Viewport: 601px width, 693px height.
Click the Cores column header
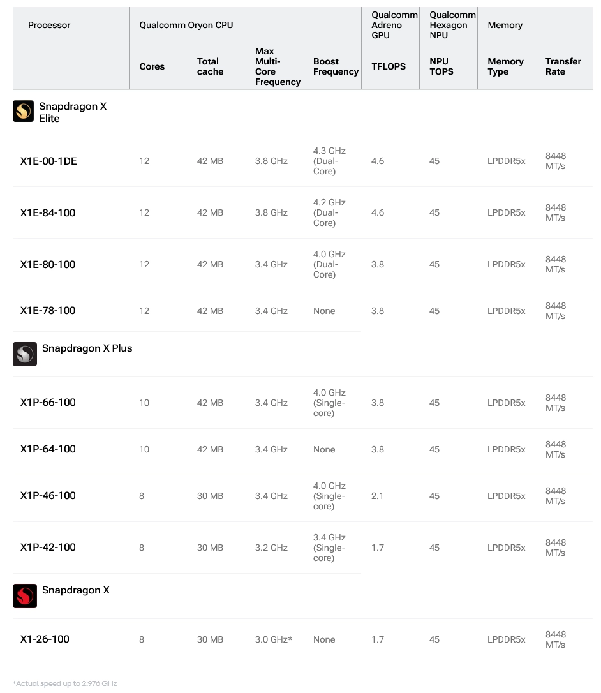coord(152,66)
